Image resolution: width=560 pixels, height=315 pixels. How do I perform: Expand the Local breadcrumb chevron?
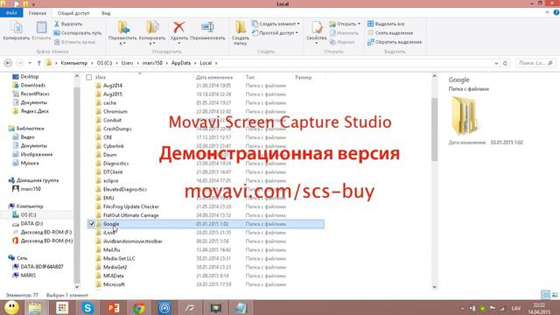click(x=216, y=63)
